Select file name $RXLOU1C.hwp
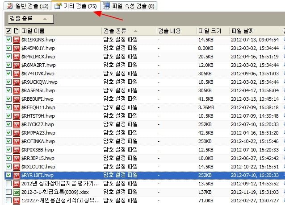Screen dimensions: 285x205 [38, 167]
